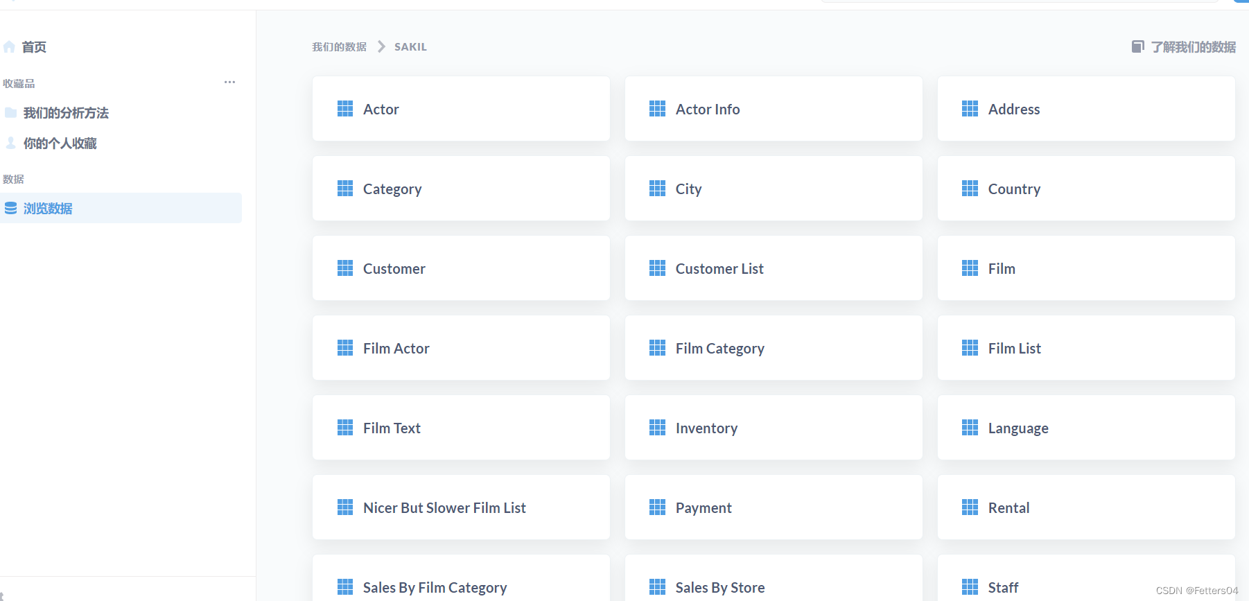The image size is (1249, 601).
Task: Click the 收藏品 section heading
Action: [x=19, y=83]
